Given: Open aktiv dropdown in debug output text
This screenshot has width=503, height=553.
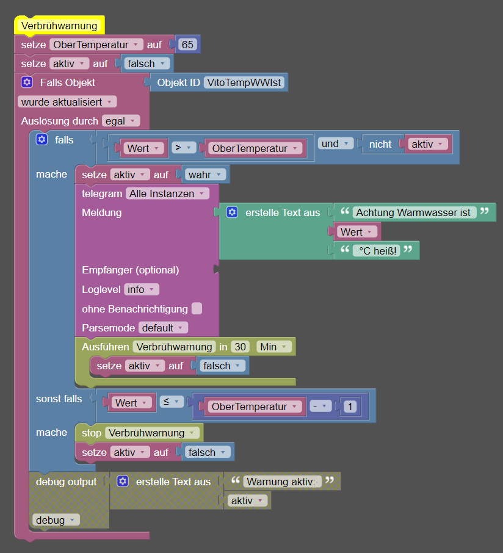Looking at the screenshot, I should click(247, 501).
